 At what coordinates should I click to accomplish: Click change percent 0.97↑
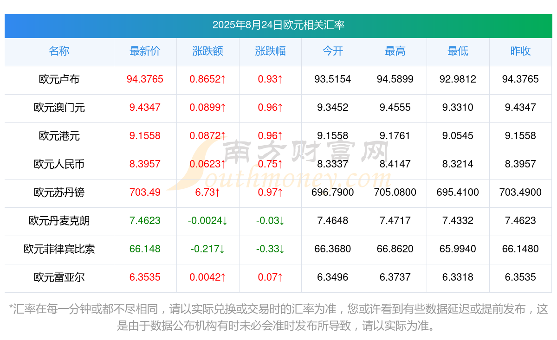(x=270, y=192)
